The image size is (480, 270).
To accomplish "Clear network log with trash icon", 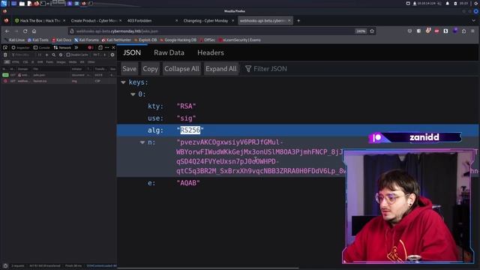I will click(x=5, y=55).
